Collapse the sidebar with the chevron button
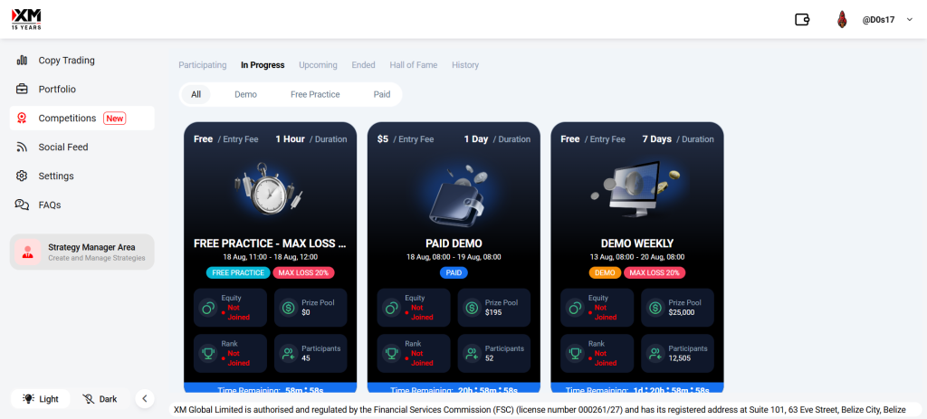 (145, 399)
